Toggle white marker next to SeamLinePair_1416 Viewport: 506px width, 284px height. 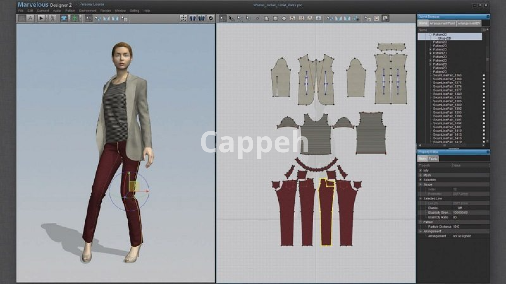484,138
